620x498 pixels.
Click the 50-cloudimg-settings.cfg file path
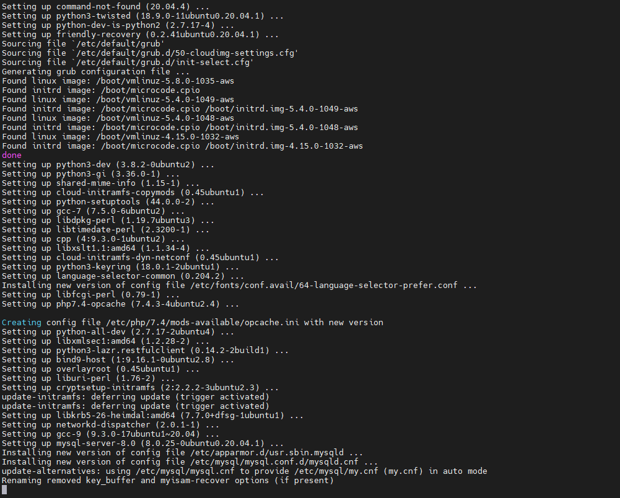pyautogui.click(x=185, y=53)
